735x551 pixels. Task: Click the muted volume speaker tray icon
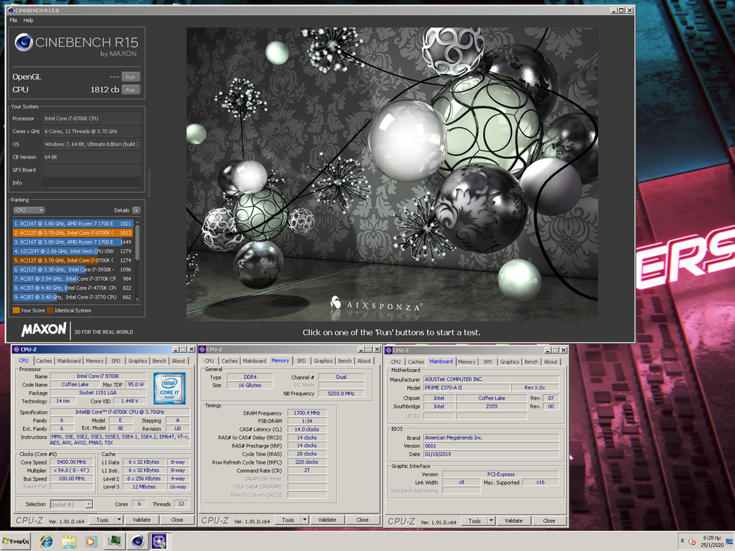pos(692,541)
